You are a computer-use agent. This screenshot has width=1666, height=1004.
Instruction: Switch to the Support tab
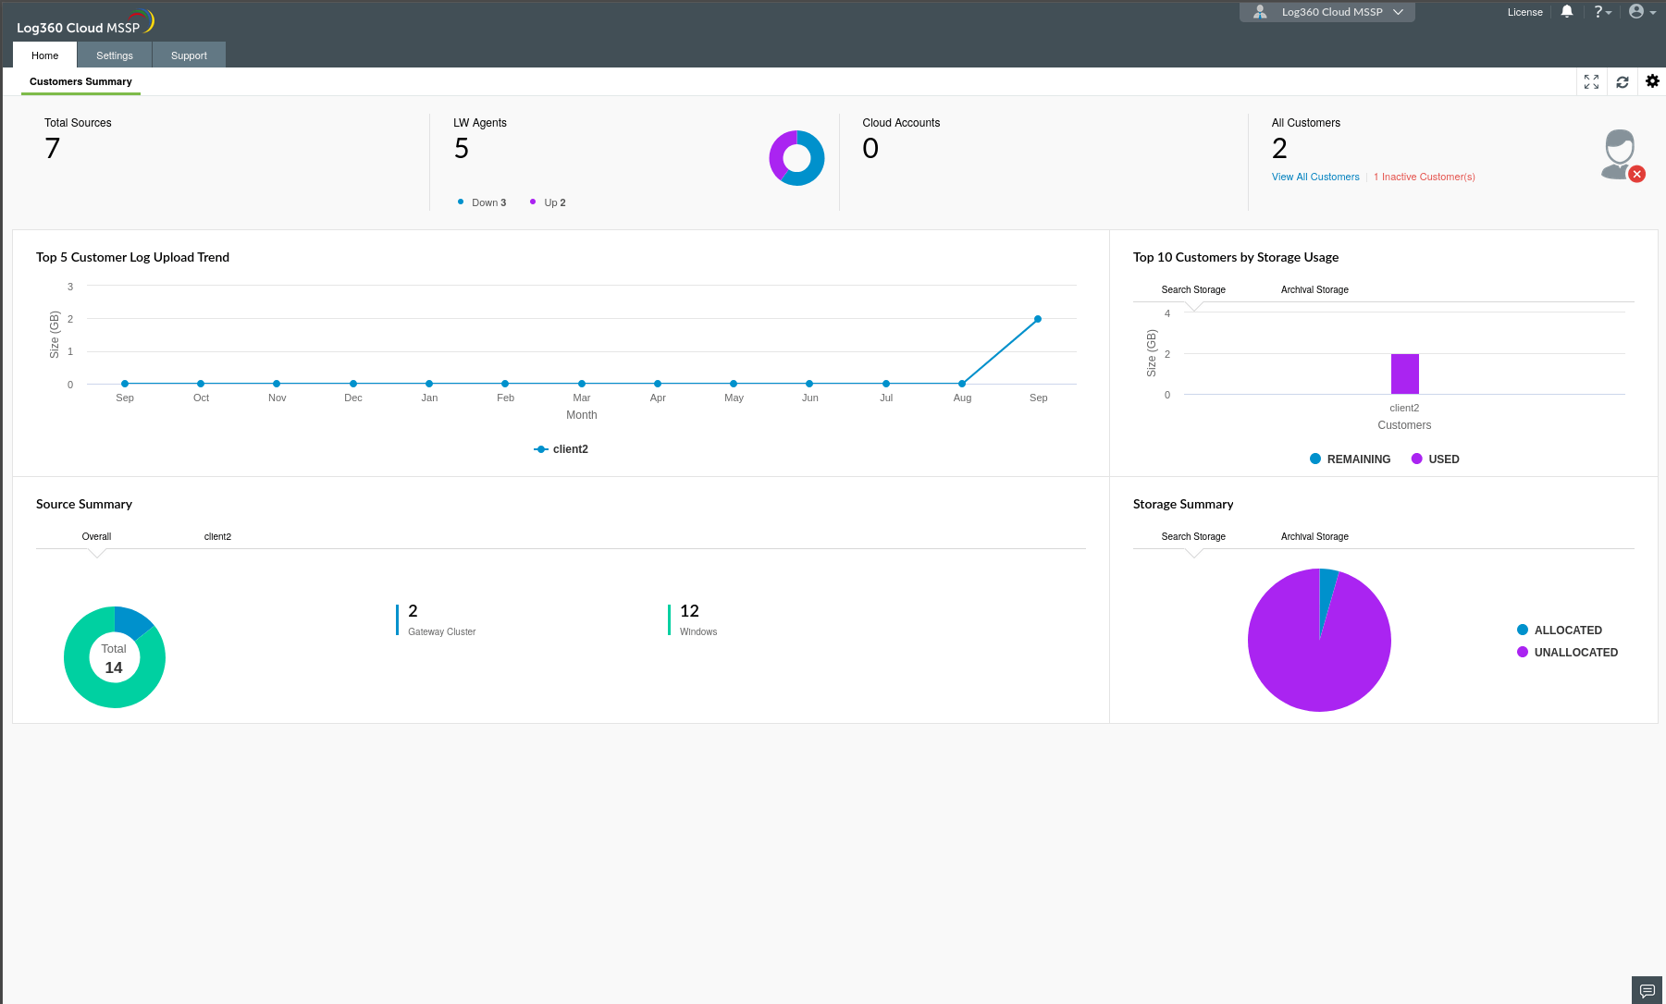tap(188, 55)
